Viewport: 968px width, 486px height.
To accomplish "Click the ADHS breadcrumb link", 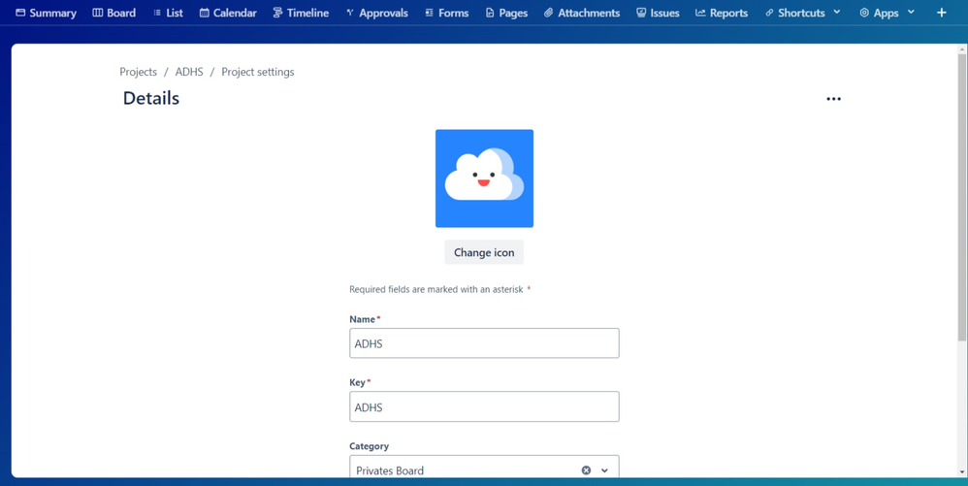I will (189, 72).
